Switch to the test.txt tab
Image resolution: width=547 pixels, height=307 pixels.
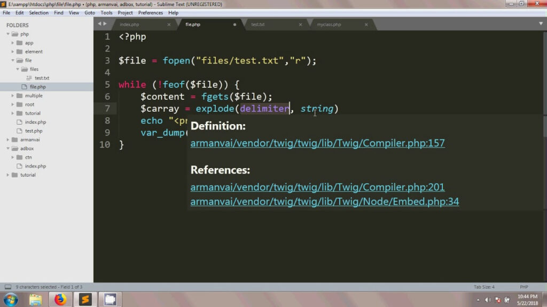point(258,25)
